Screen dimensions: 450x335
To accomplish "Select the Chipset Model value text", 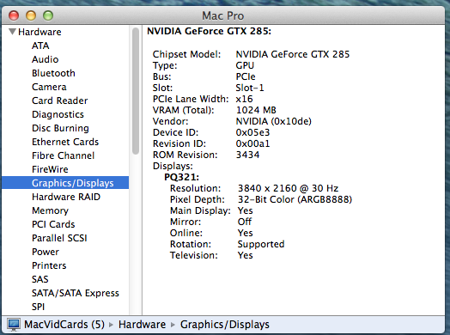I will [x=293, y=54].
